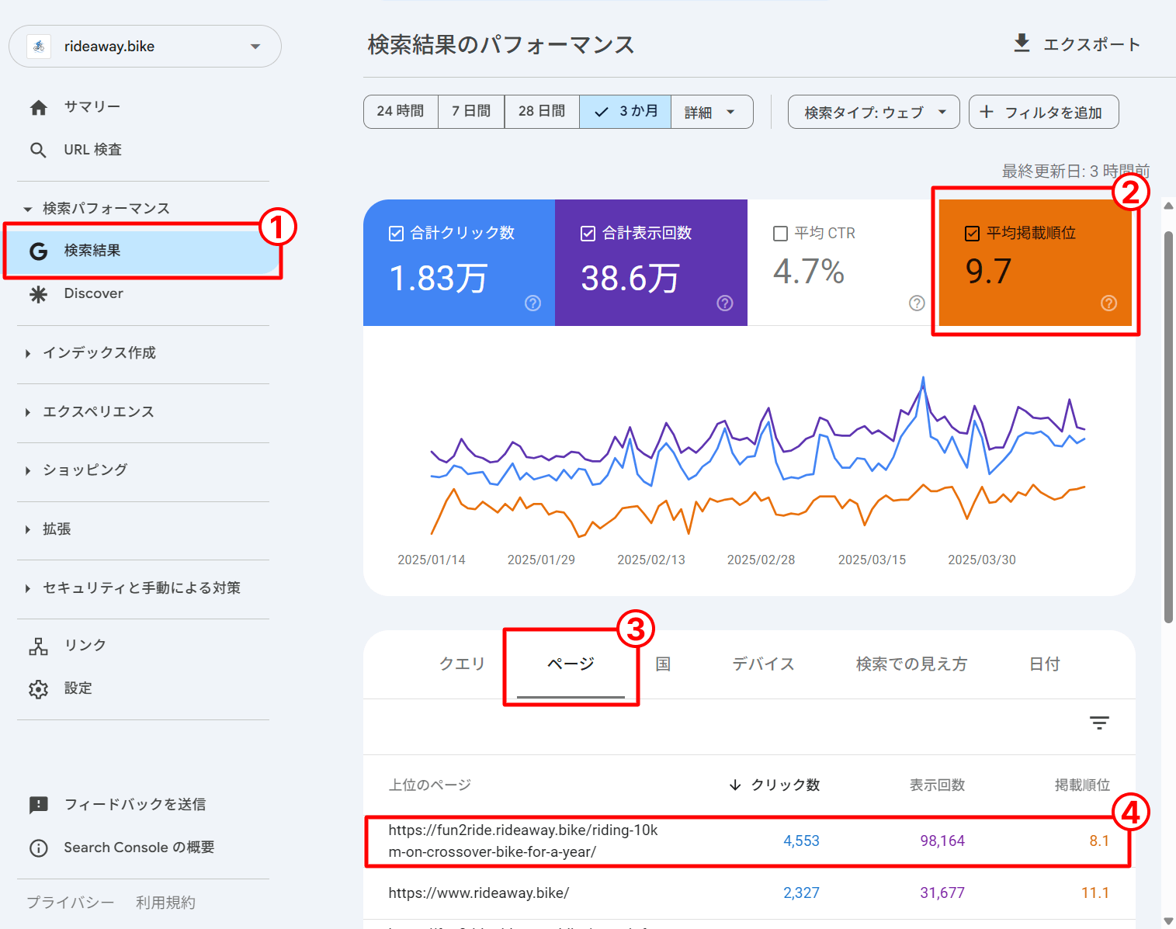Open the 検索タイプ: ウェブ dropdown

(874, 112)
